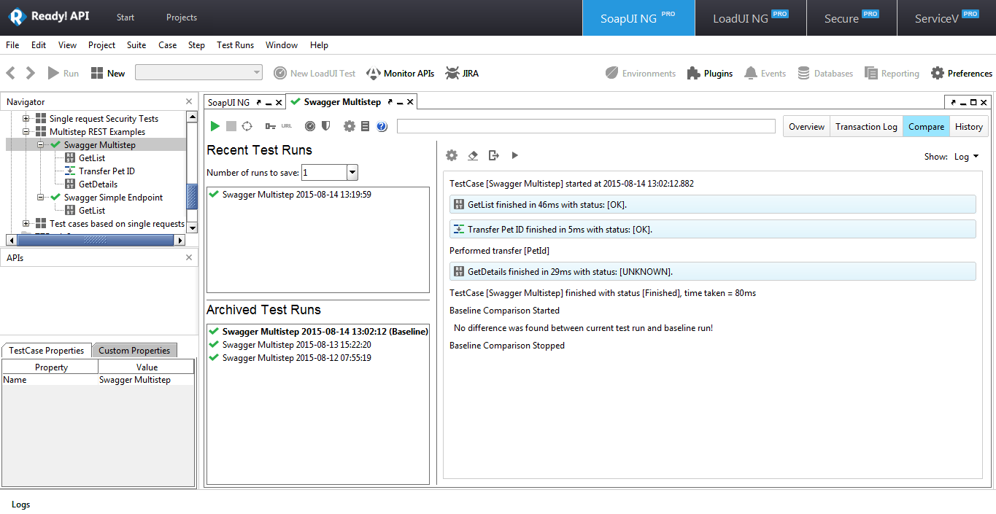Go back with the left arrow icon
The width and height of the screenshot is (996, 514).
[11, 73]
